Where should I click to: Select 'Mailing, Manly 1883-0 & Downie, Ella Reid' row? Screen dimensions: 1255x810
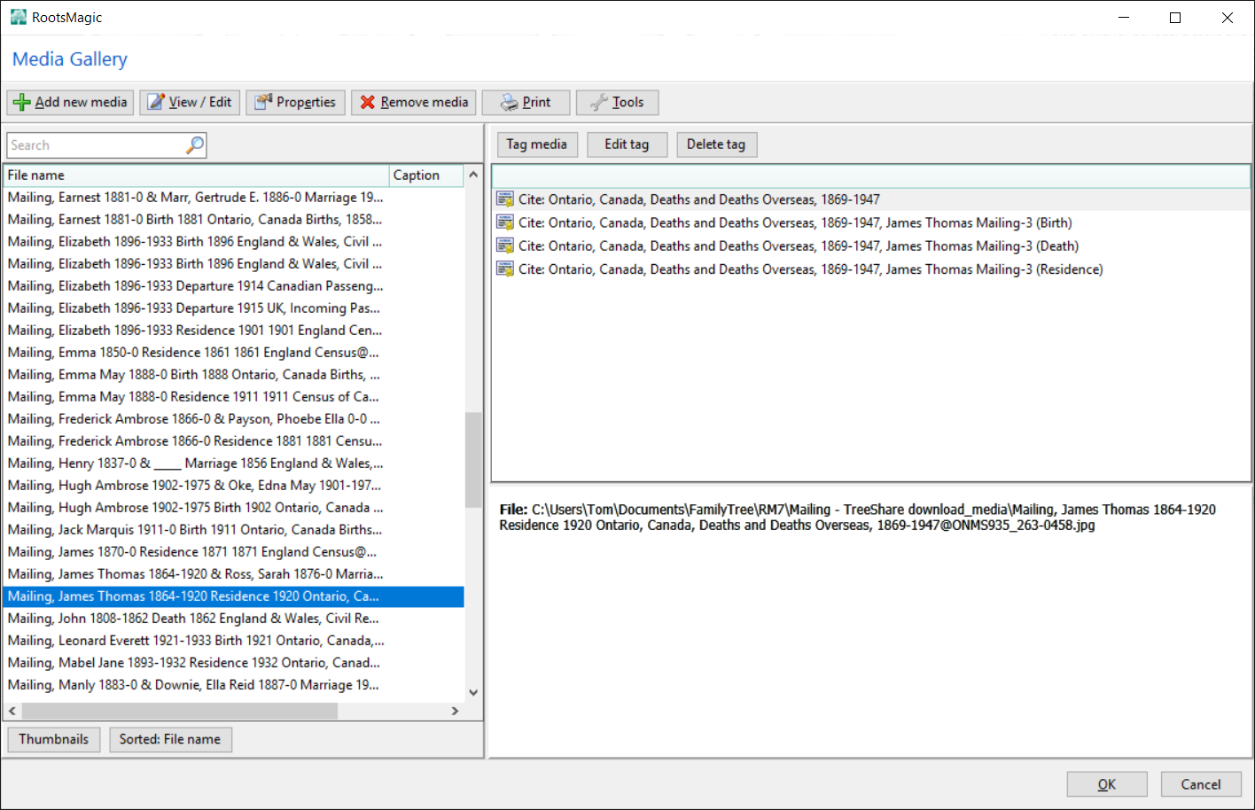tap(233, 685)
